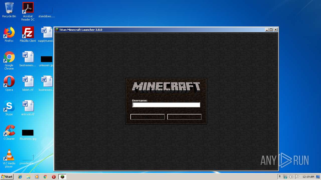Select the supplytuesd document icon
Viewport: 321px width, 180px height.
click(46, 34)
